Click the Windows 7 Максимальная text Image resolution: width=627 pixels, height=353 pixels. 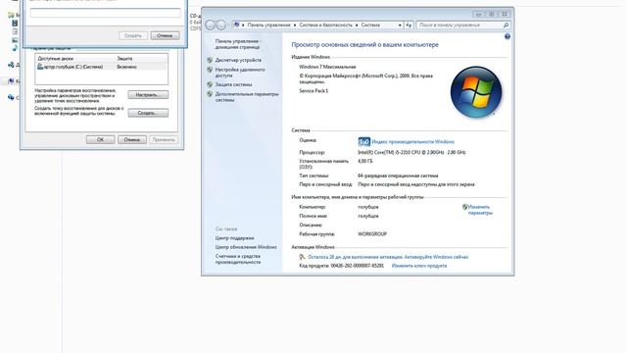pyautogui.click(x=327, y=67)
